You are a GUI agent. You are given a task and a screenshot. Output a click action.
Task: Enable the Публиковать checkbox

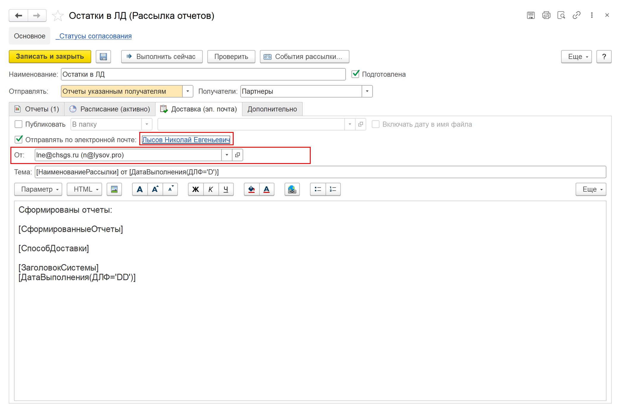pyautogui.click(x=18, y=124)
